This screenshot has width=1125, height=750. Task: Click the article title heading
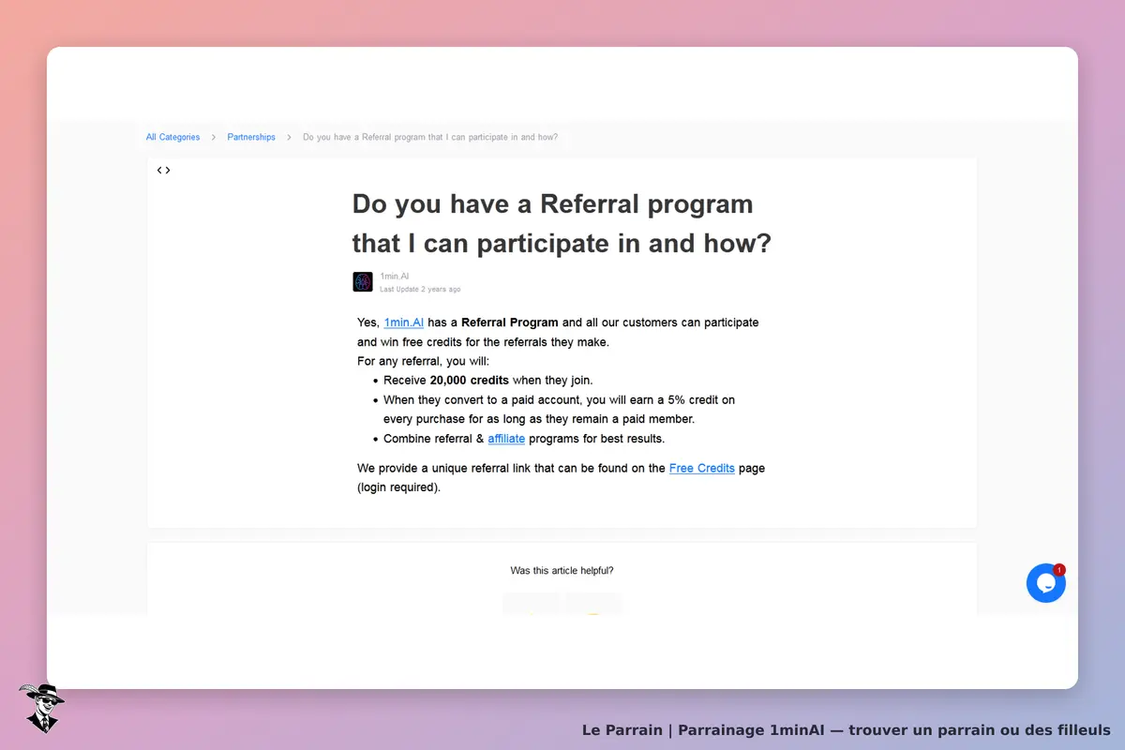[x=562, y=223]
